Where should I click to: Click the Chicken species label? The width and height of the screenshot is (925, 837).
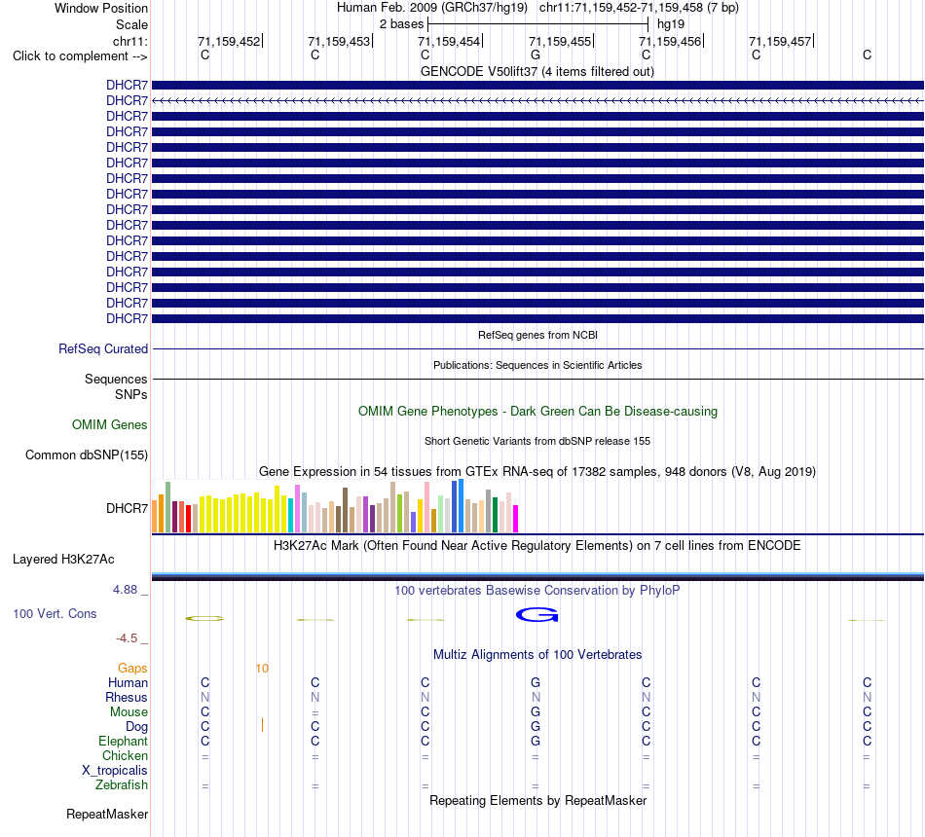(x=125, y=755)
